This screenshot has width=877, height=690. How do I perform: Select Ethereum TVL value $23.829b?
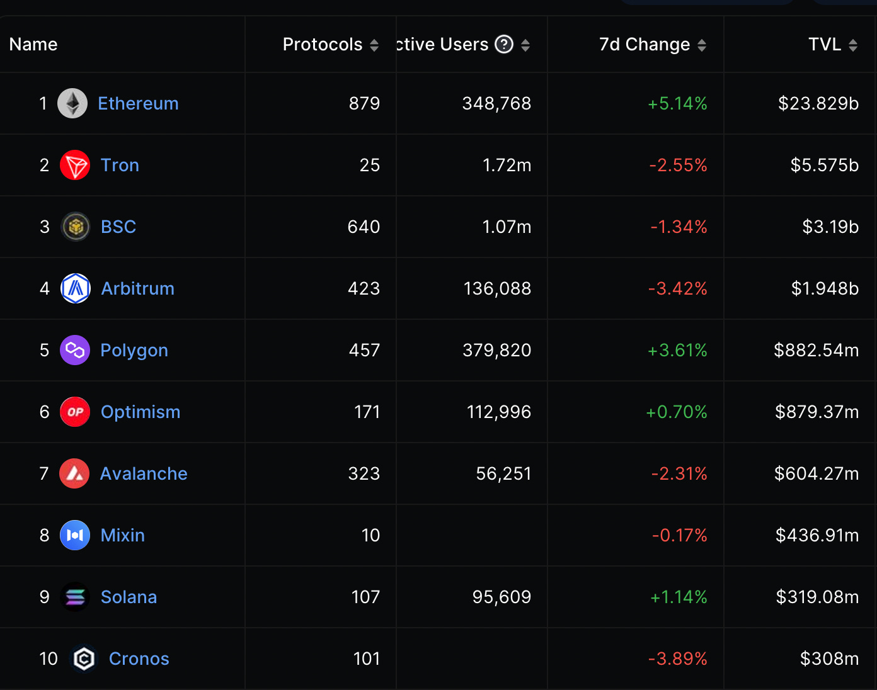(x=818, y=103)
